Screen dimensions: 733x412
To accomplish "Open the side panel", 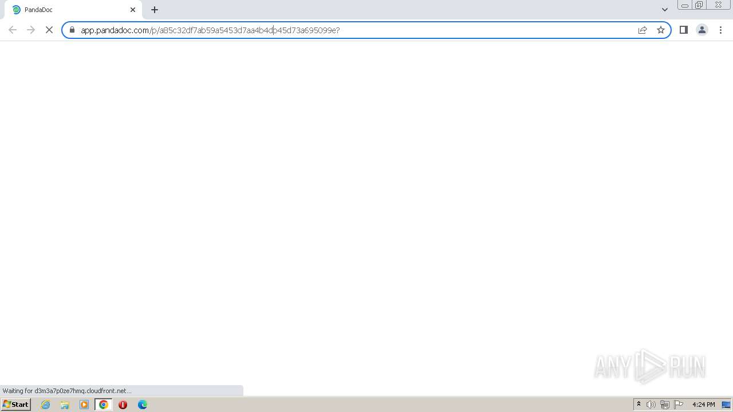I will click(x=684, y=30).
